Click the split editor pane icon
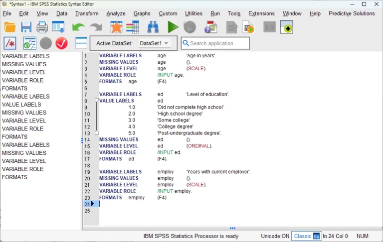 81,43
